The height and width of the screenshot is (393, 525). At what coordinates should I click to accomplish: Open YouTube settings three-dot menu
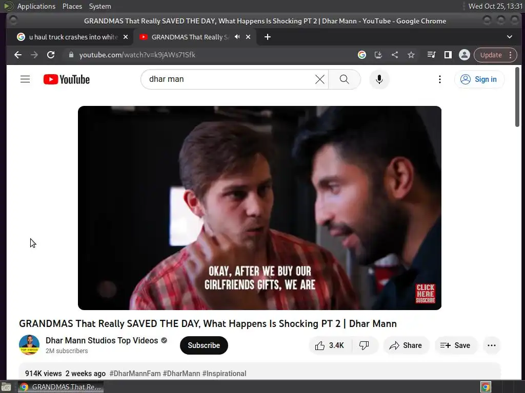tap(439, 79)
